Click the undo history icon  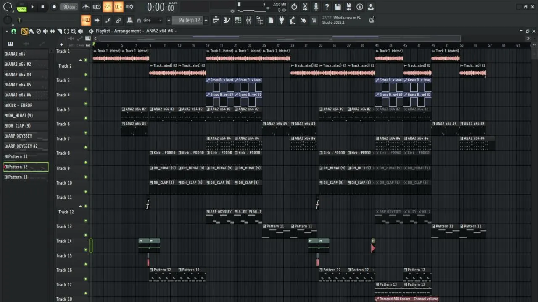point(294,7)
